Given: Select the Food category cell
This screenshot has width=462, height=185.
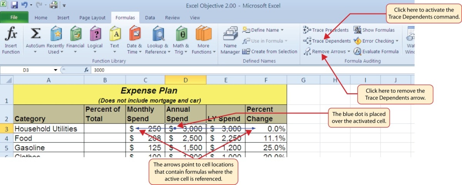Looking at the screenshot, I should click(49, 138).
